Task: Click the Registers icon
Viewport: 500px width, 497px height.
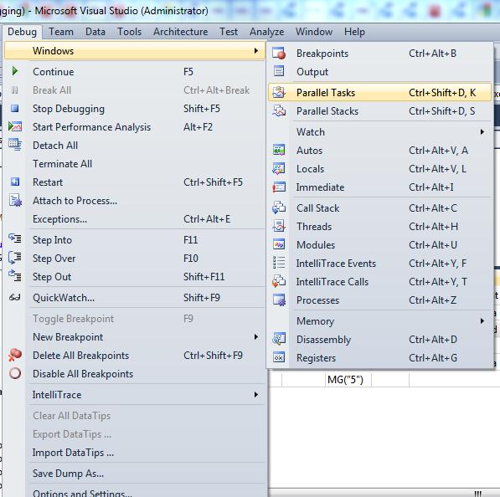Action: pyautogui.click(x=279, y=358)
